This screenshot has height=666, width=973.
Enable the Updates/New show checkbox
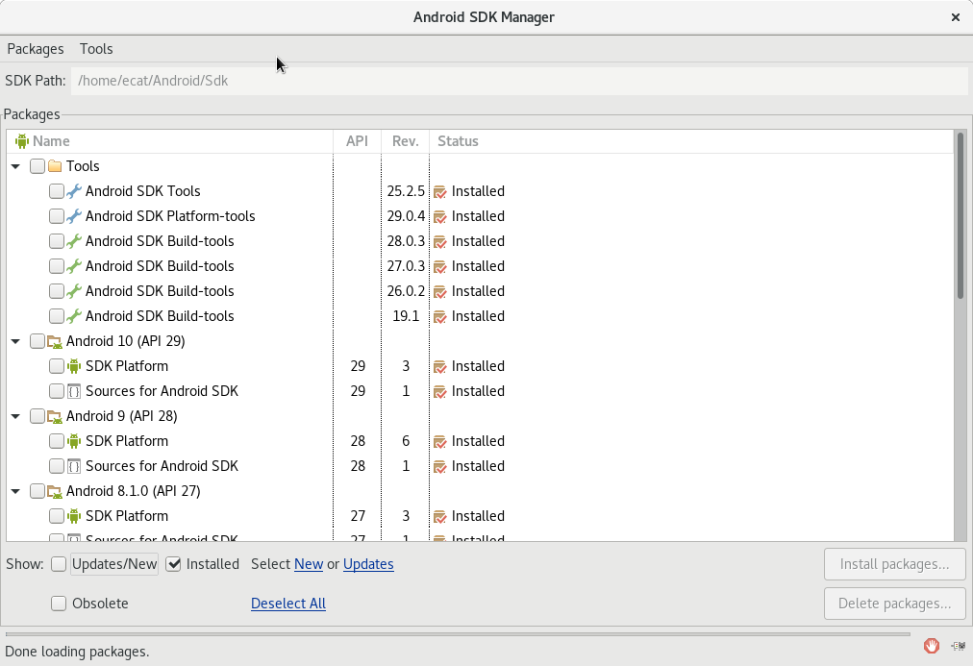tap(59, 564)
